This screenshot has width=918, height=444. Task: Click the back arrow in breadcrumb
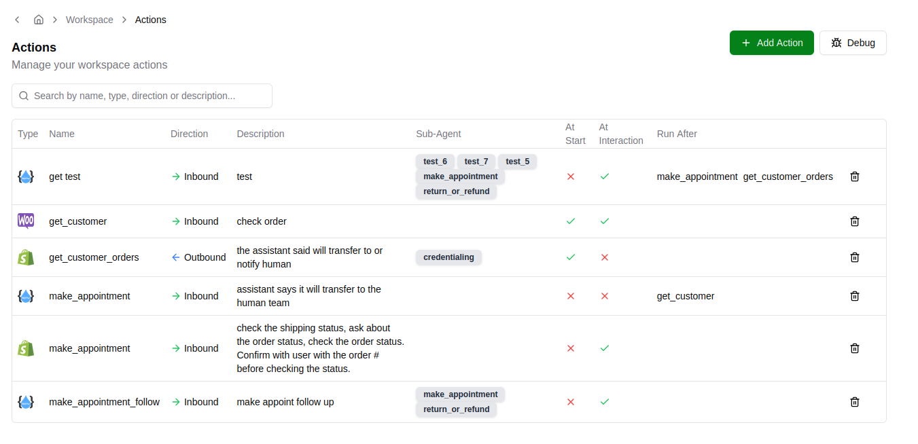point(17,20)
